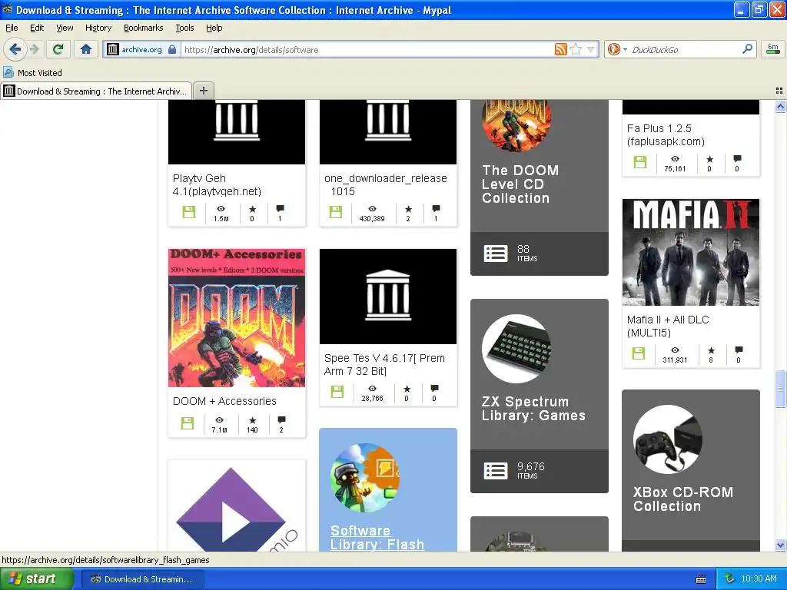This screenshot has height=590, width=787.
Task: Click the vertical scrollbar thumb
Action: [780, 389]
